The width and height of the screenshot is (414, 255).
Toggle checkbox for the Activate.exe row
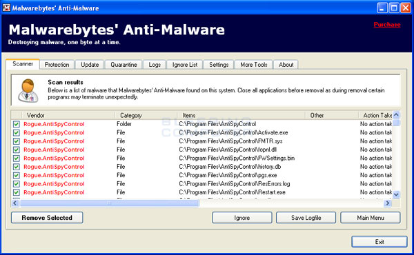click(x=17, y=132)
